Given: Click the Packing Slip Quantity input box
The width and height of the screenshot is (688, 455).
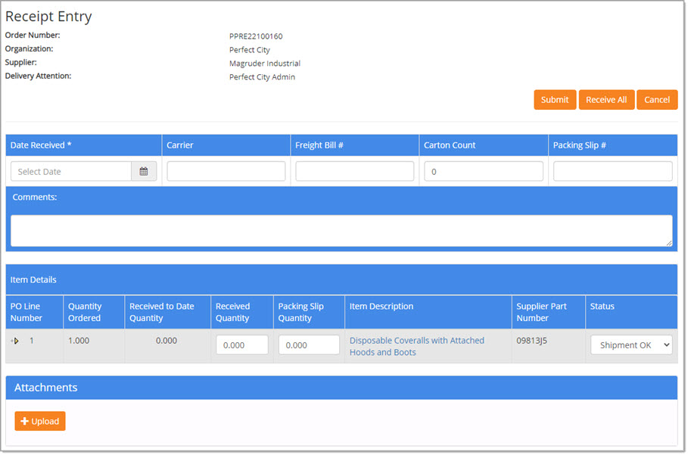Looking at the screenshot, I should click(309, 345).
